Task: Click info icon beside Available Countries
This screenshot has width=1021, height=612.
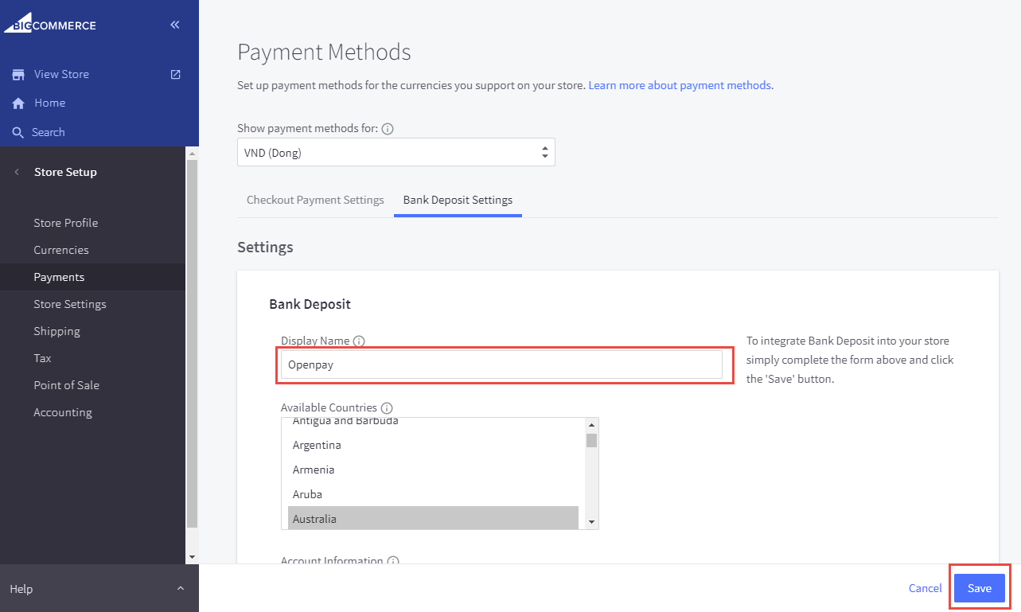Action: click(387, 408)
